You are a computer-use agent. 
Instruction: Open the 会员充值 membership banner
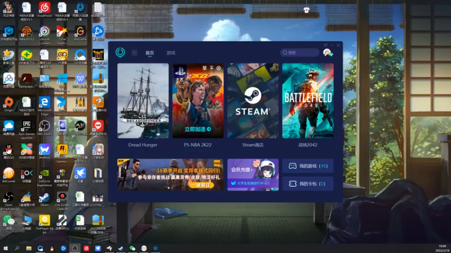tap(253, 174)
